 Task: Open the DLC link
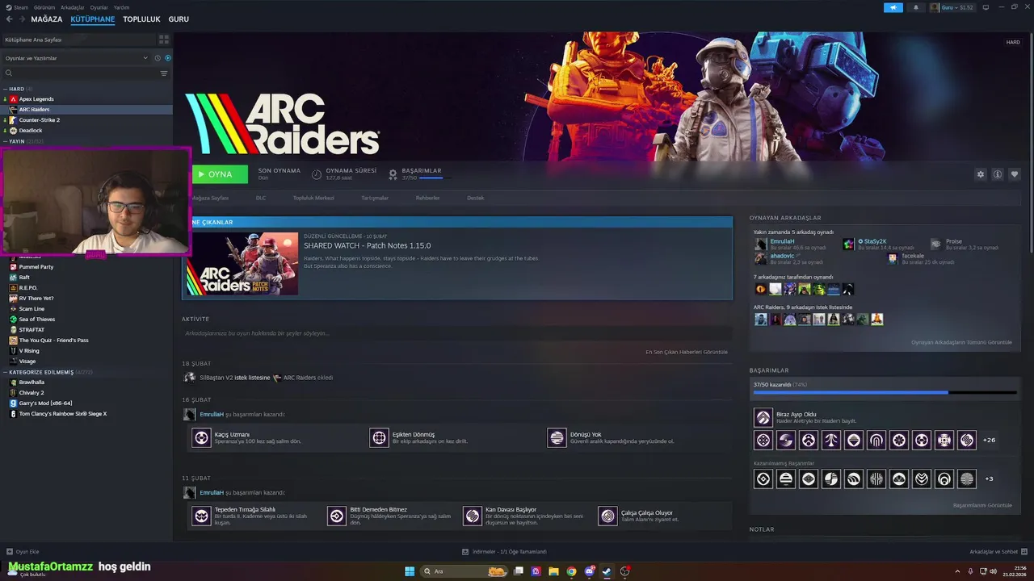pyautogui.click(x=261, y=198)
